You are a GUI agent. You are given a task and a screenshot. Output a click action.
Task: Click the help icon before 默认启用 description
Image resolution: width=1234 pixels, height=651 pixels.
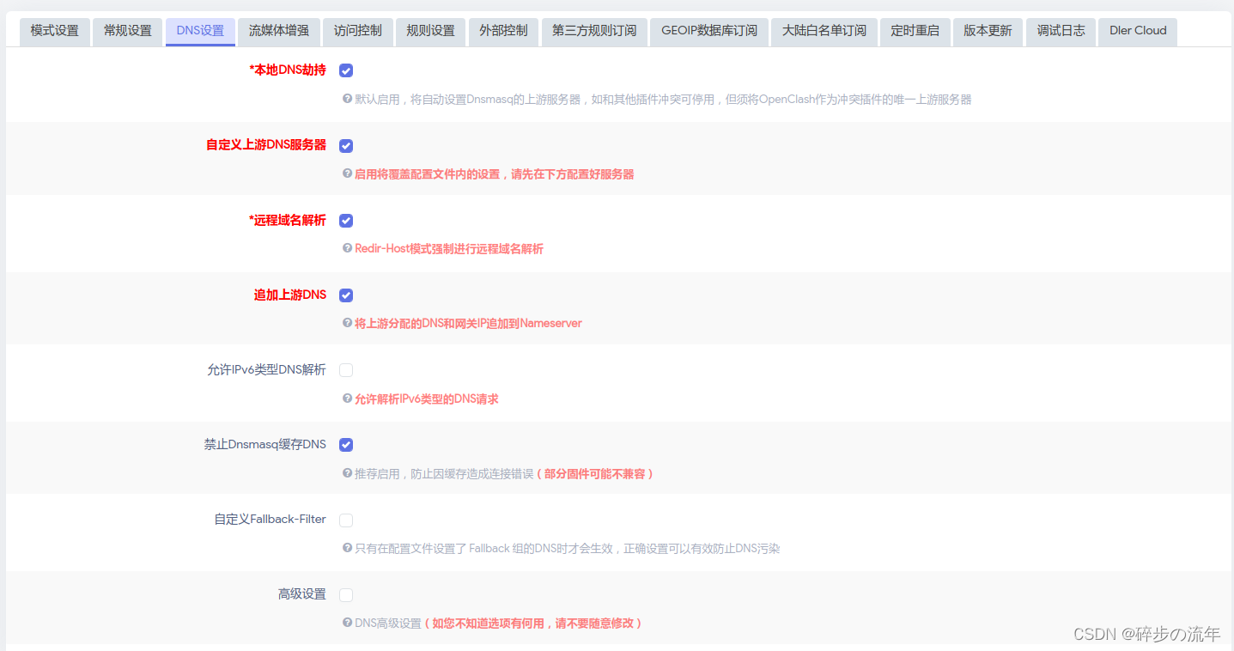(348, 99)
